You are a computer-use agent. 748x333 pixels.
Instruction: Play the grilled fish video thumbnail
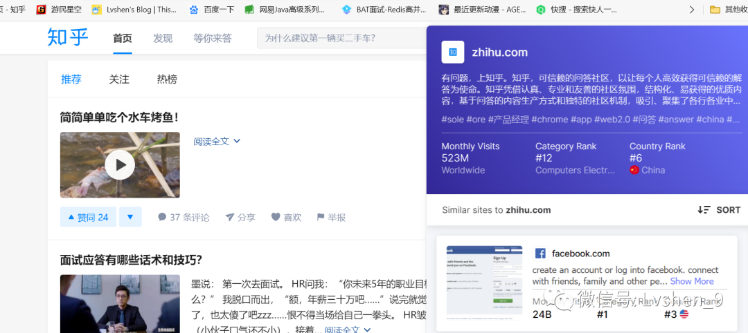tap(120, 165)
